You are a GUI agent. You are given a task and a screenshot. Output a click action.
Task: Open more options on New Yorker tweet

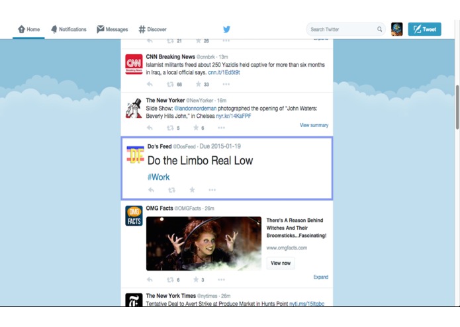point(221,128)
